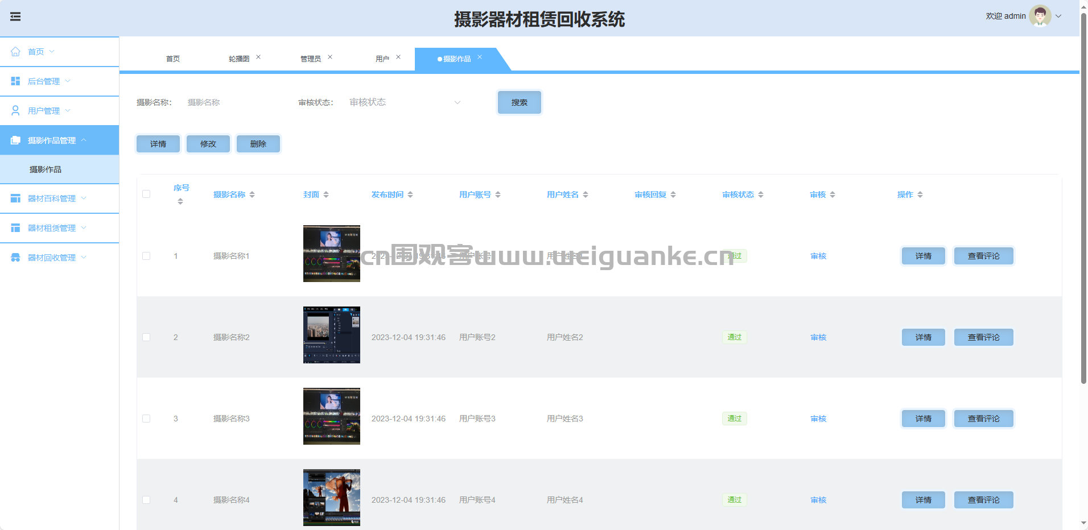Viewport: 1088px width, 530px height.
Task: Close the 轮播图 tab
Action: (258, 57)
